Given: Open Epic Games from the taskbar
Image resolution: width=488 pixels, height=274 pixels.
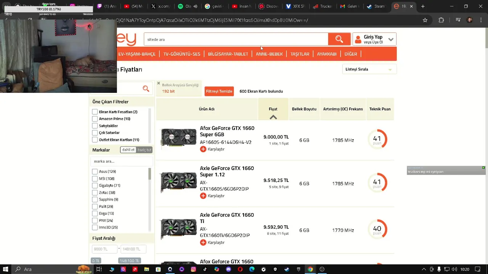Looking at the screenshot, I should tap(299, 269).
